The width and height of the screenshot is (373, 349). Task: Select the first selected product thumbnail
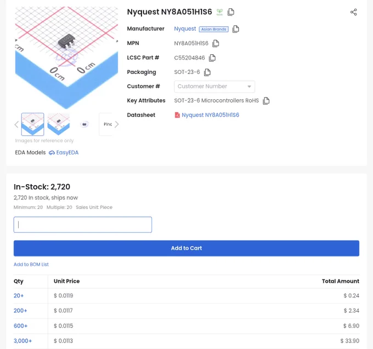[x=32, y=124]
